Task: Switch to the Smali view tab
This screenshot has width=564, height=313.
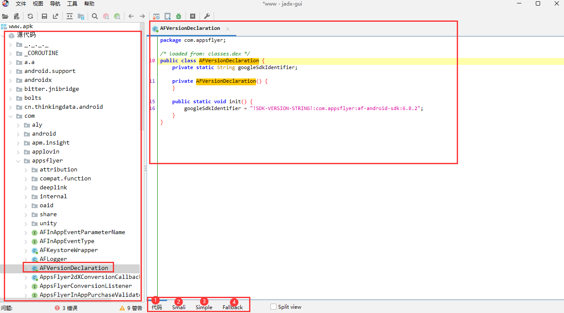Action: (x=179, y=307)
